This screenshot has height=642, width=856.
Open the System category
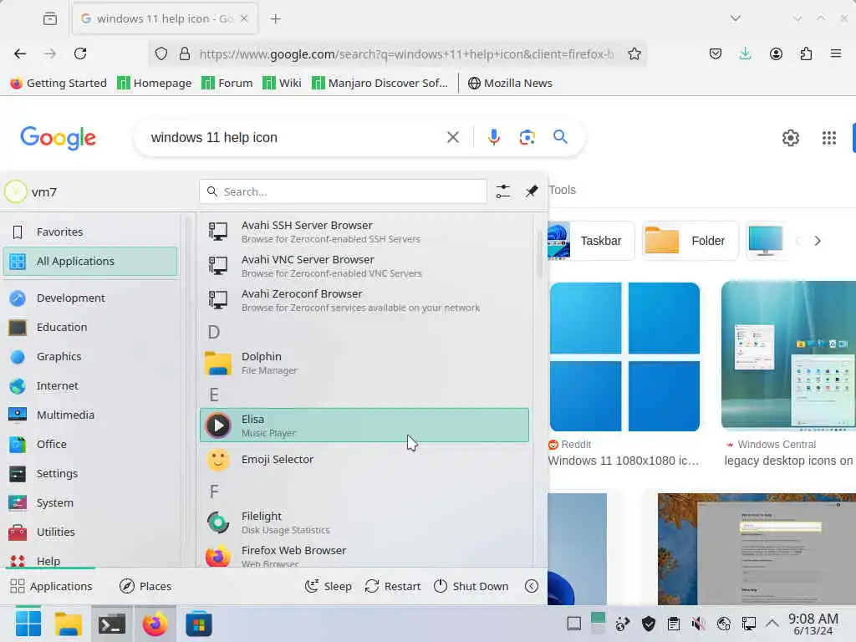point(90,502)
